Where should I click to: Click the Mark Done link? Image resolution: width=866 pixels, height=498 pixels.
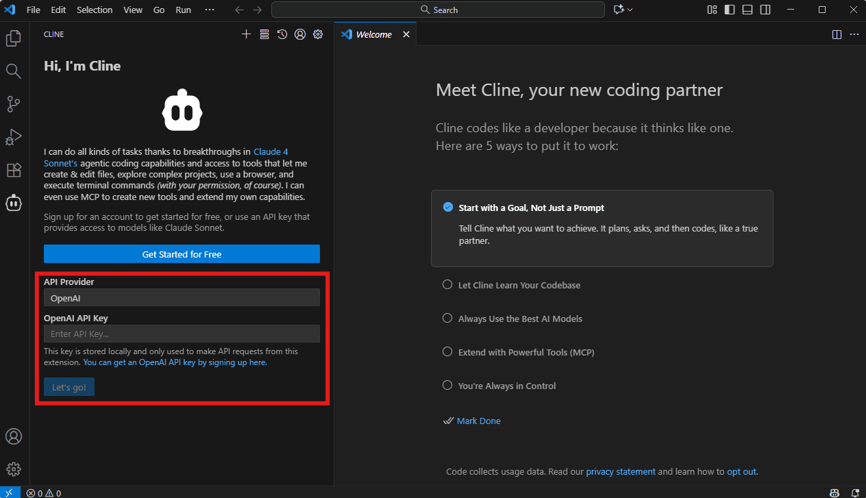[478, 421]
